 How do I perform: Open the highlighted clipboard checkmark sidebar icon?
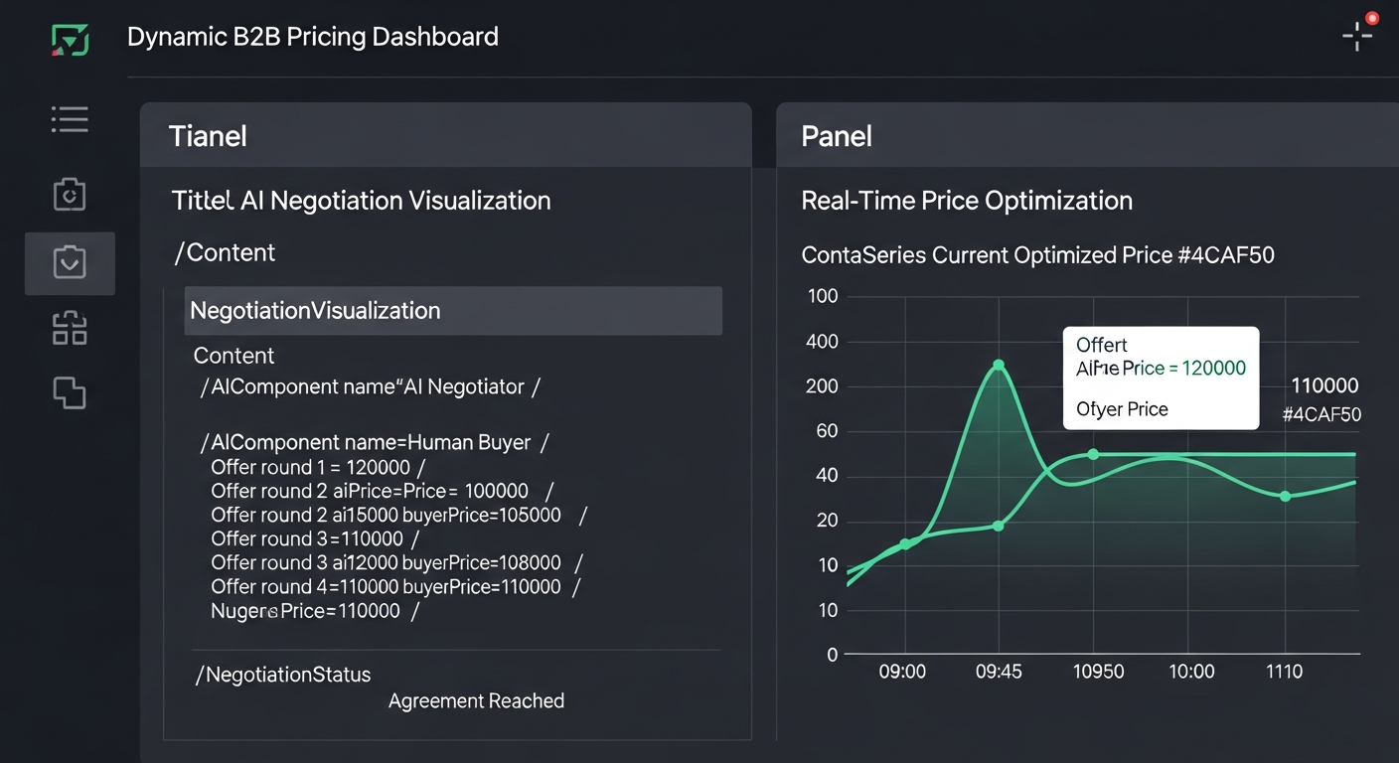point(70,262)
